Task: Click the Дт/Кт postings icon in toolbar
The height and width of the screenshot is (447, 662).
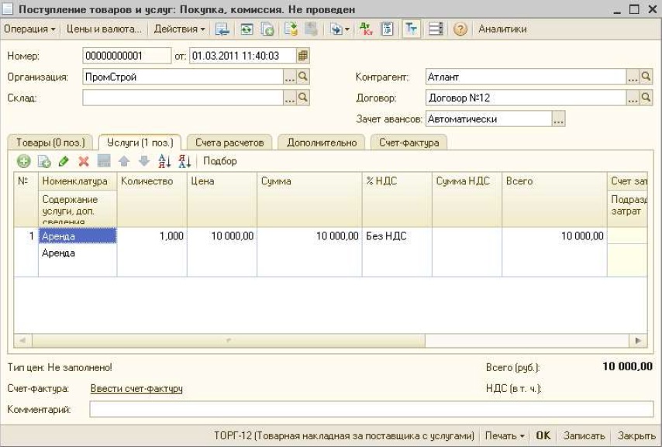Action: [367, 29]
